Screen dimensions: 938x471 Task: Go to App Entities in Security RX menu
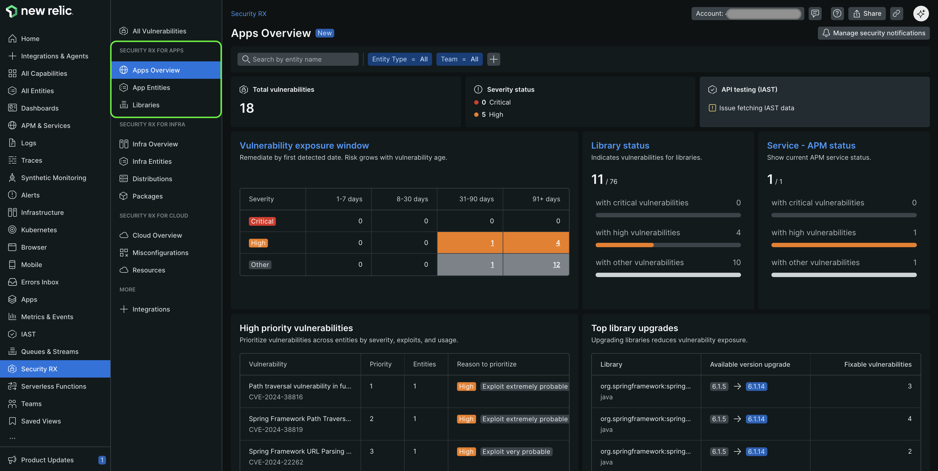tap(151, 88)
